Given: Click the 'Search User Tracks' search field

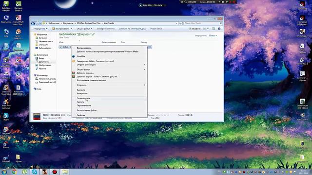Looking at the screenshot, I should click(x=203, y=23).
